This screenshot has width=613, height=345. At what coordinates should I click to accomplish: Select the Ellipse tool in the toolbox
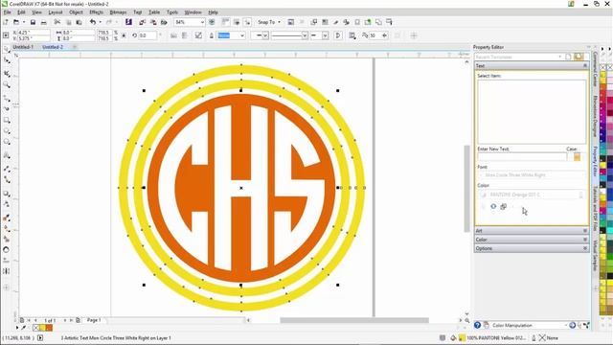coord(7,131)
